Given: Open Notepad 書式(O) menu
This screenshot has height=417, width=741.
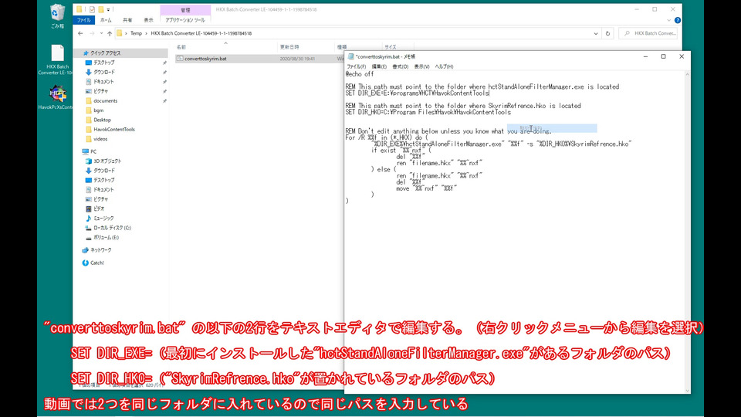Looking at the screenshot, I should pos(401,66).
